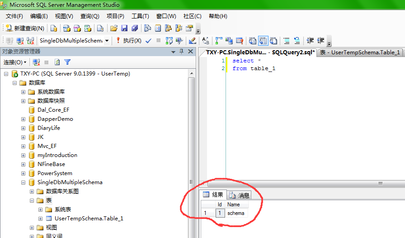Viewport: 405px width, 238px height.
Task: Open the Template Explorer icon
Action: coord(179,28)
